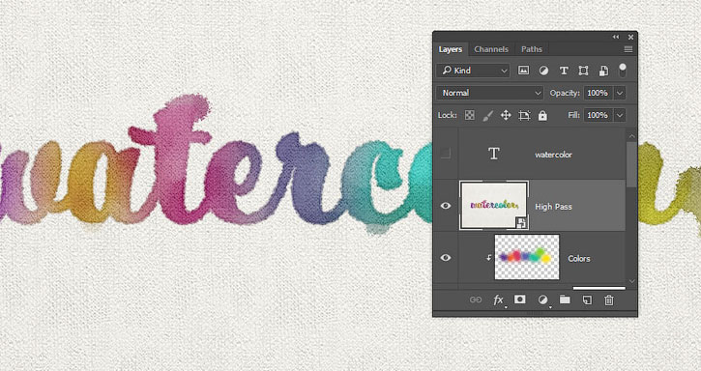The width and height of the screenshot is (701, 371).
Task: Select the Layers tab
Action: tap(451, 49)
